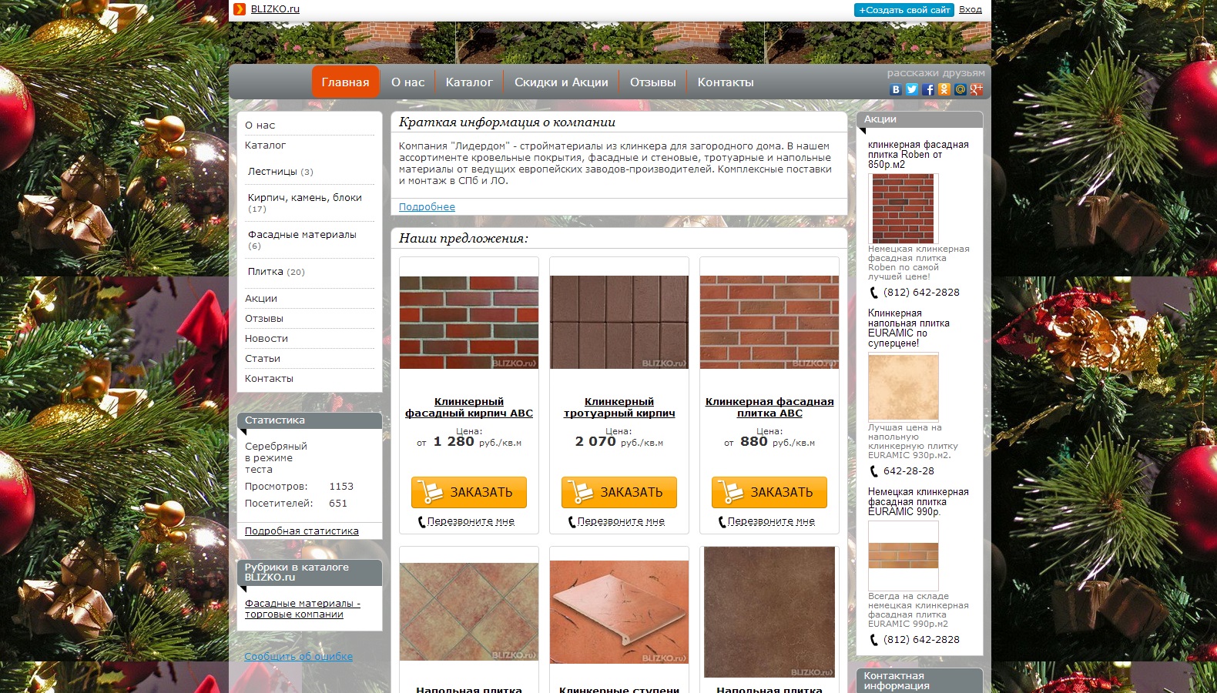1217x693 pixels.
Task: View red brick wall product image
Action: (469, 323)
